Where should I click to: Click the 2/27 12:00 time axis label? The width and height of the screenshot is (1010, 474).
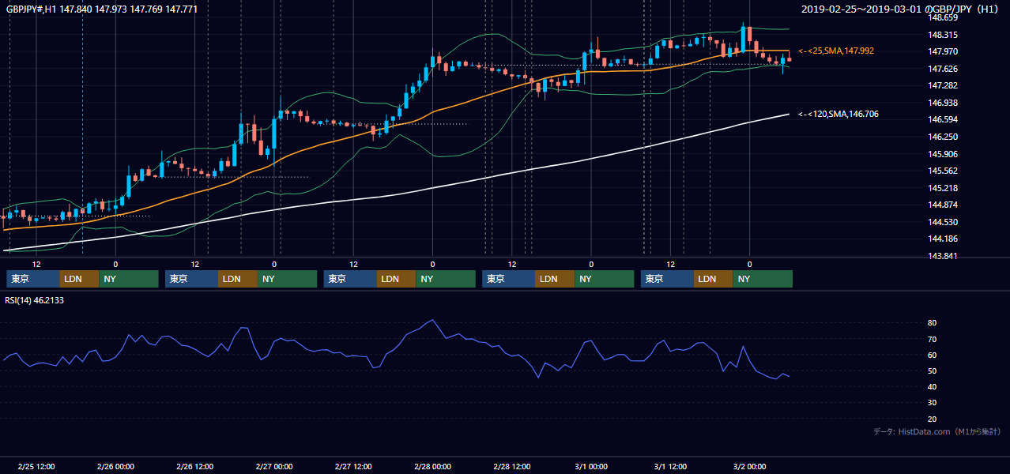tap(353, 466)
